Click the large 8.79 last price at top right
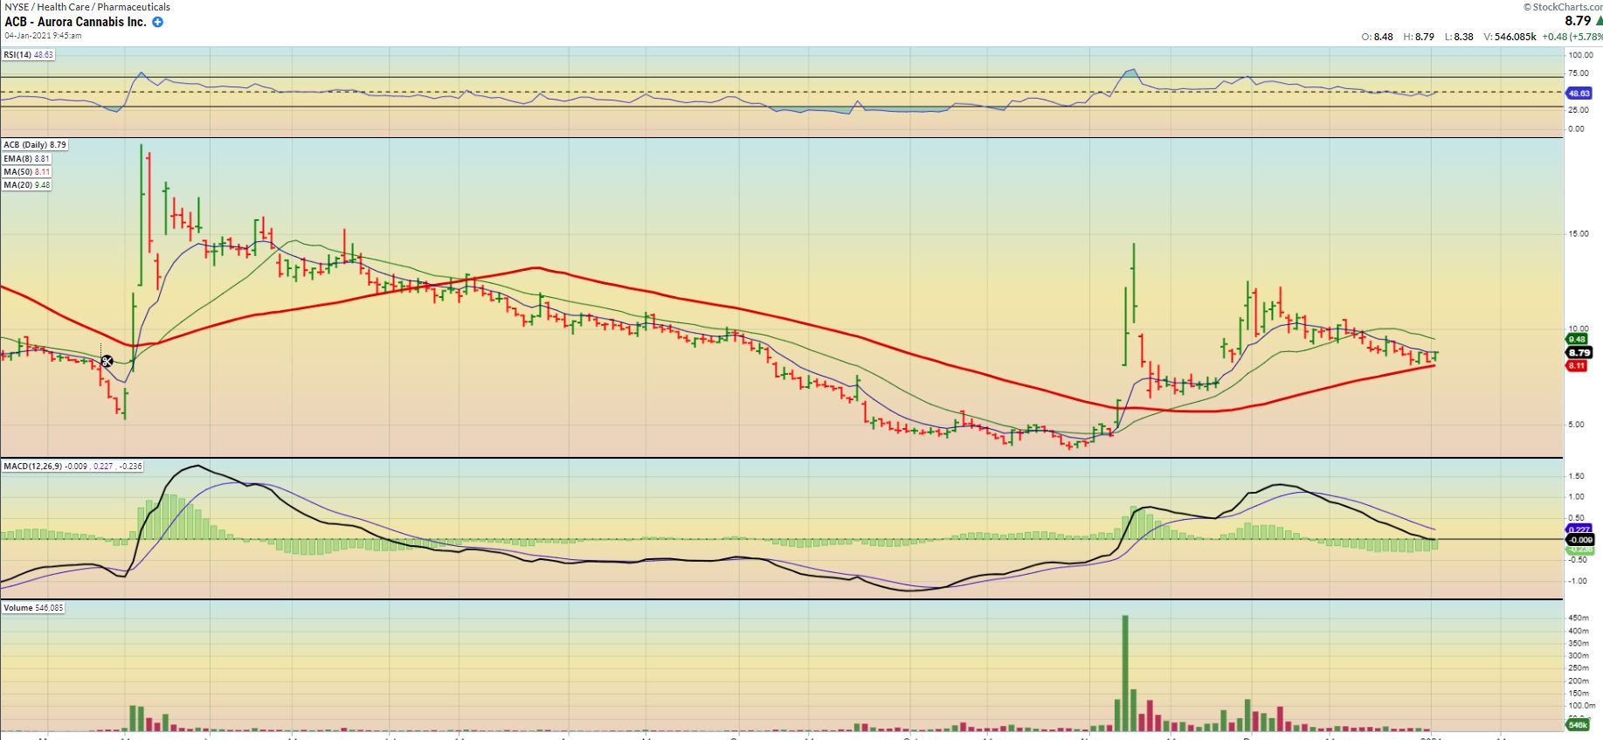This screenshot has height=740, width=1603. (x=1578, y=21)
